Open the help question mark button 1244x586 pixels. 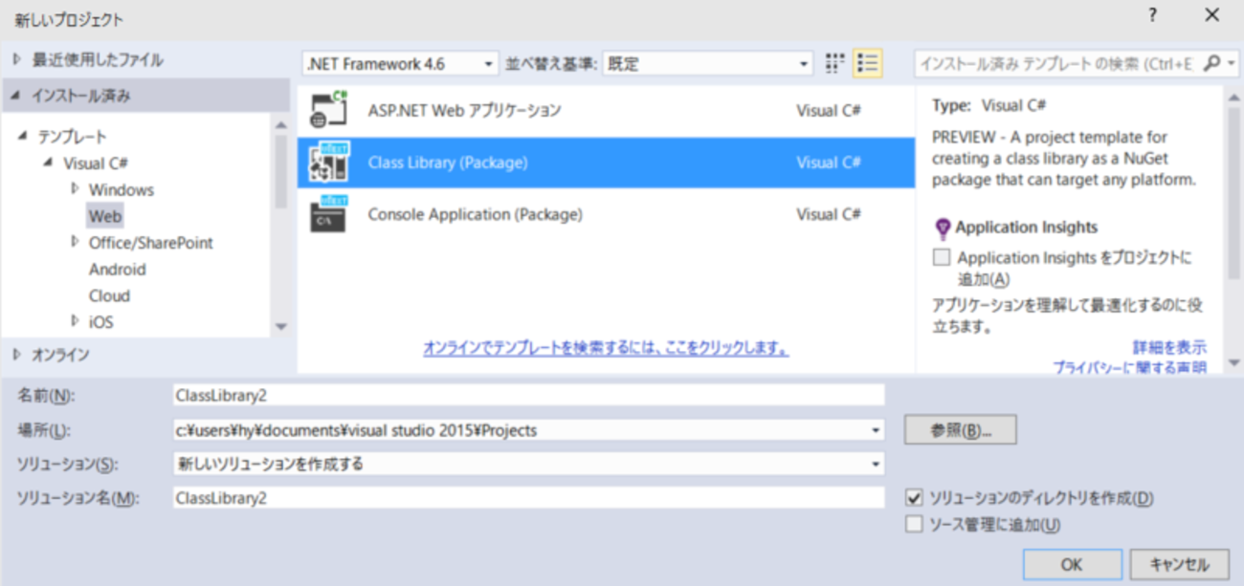pyautogui.click(x=1153, y=16)
